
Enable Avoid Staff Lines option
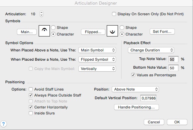point(31,89)
